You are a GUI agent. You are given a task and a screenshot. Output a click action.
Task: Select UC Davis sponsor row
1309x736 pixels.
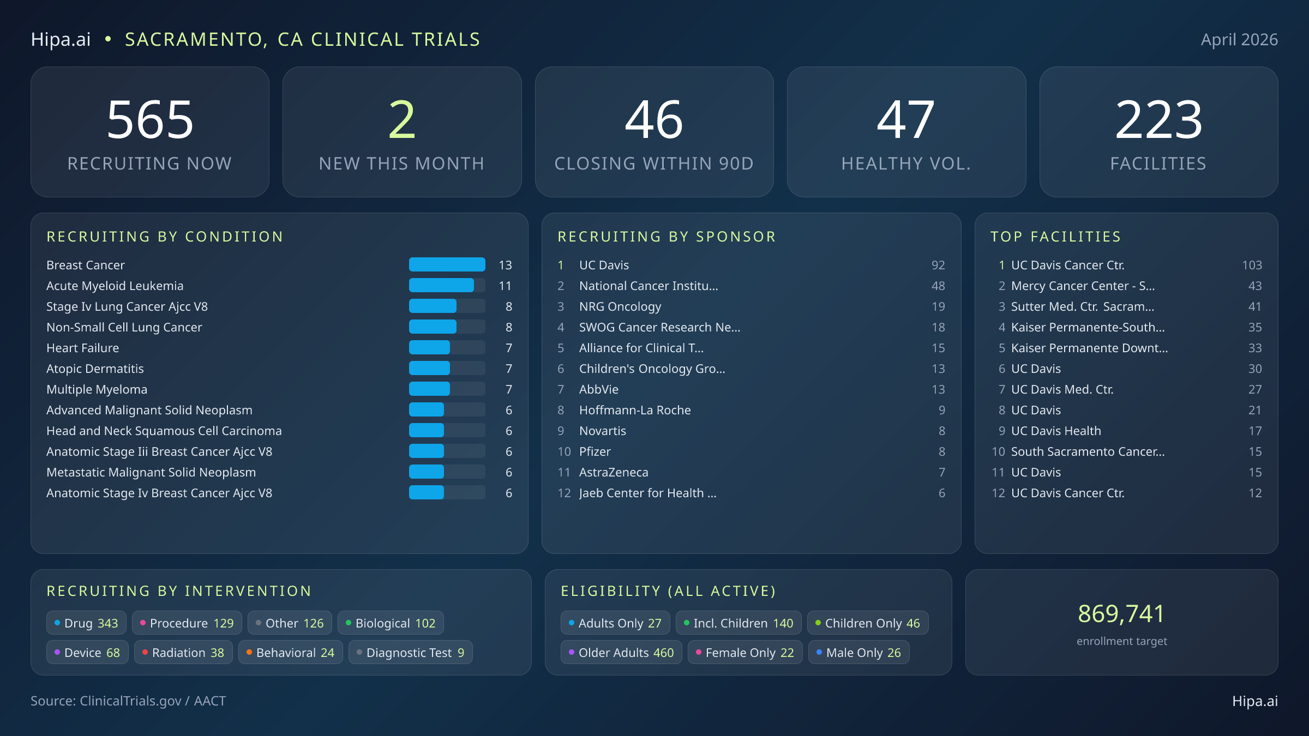[751, 265]
